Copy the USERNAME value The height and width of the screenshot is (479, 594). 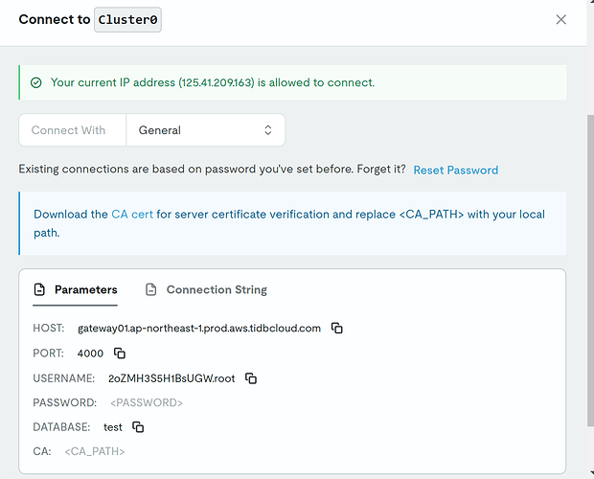click(x=251, y=378)
